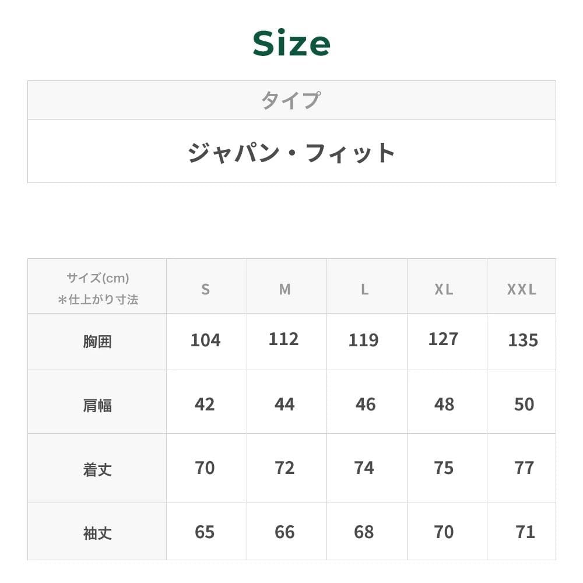This screenshot has height=583, width=583.
Task: Click the 127 chest value for XL
Action: point(443,339)
